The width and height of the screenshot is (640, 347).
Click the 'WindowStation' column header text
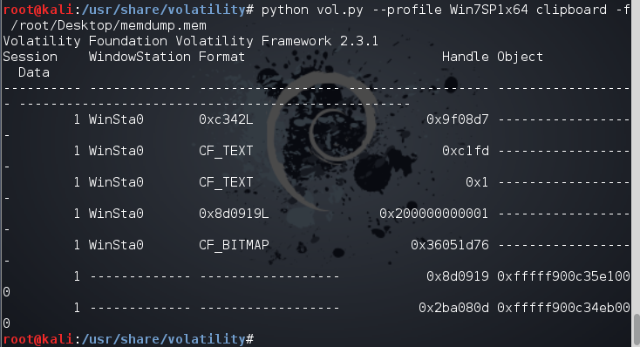click(140, 57)
